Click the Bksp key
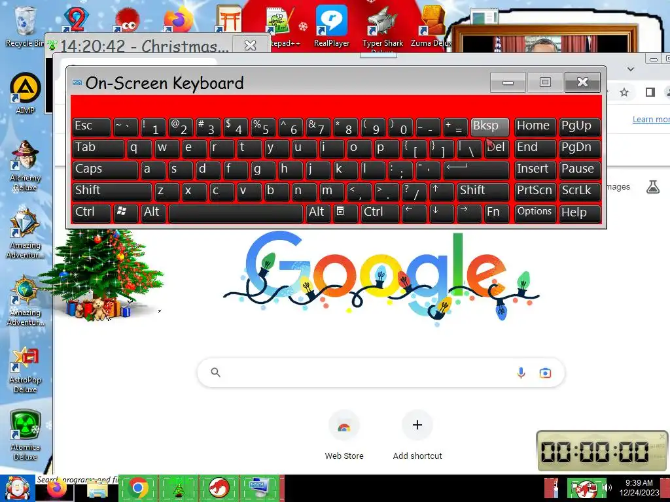Viewport: 670px width, 502px height. coord(489,127)
